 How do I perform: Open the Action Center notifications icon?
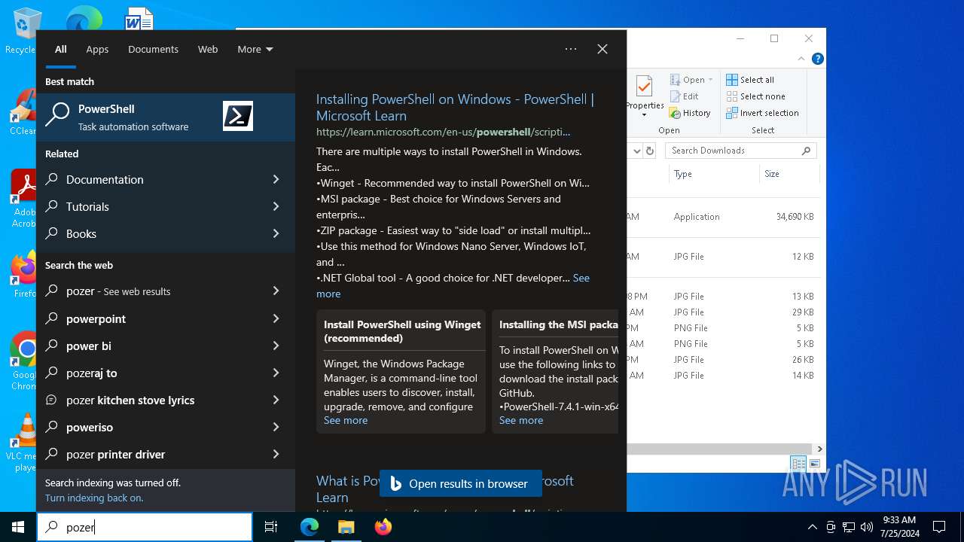(939, 527)
